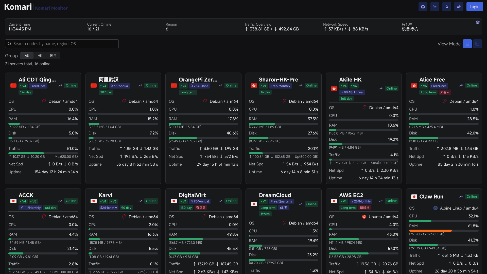Screen dimensions: 487x274
Task: Toggle the V6 tag on Alice Free
Action: click(x=424, y=86)
